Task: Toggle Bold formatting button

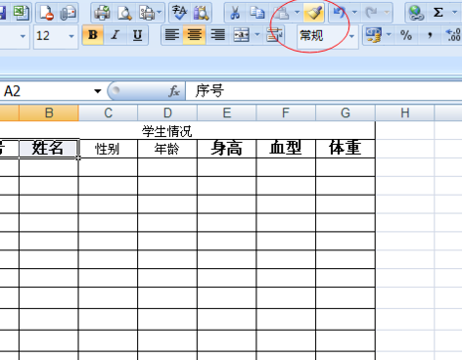Action: tap(93, 35)
